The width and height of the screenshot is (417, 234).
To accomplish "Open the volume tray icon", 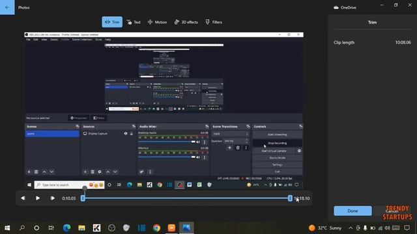I will (388, 228).
